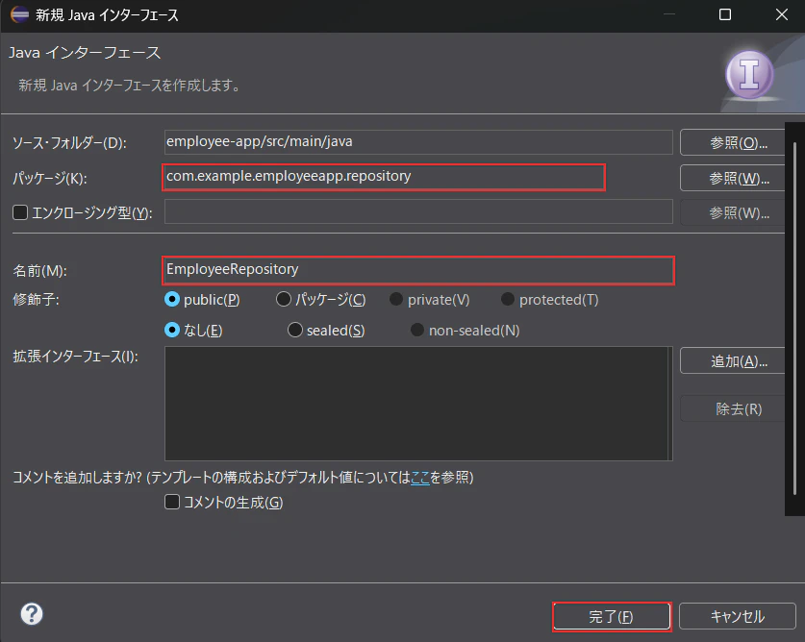Click the help question mark icon
Viewport: 805px width, 642px height.
click(32, 614)
